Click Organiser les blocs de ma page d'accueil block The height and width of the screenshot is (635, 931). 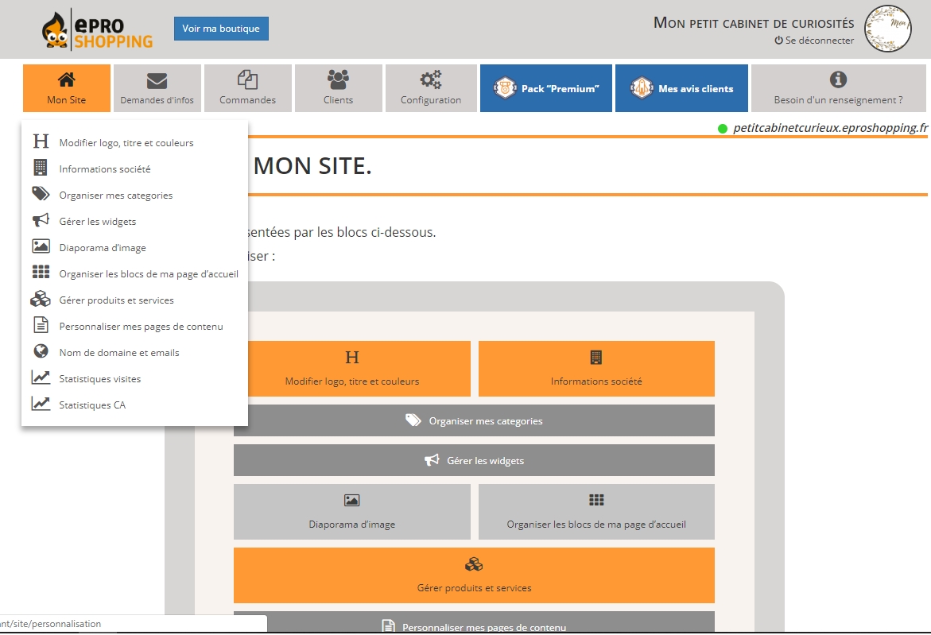coord(596,512)
